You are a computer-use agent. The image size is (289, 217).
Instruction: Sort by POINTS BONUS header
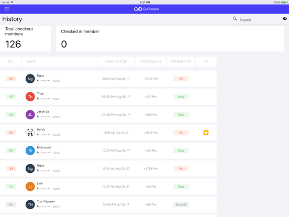150,61
